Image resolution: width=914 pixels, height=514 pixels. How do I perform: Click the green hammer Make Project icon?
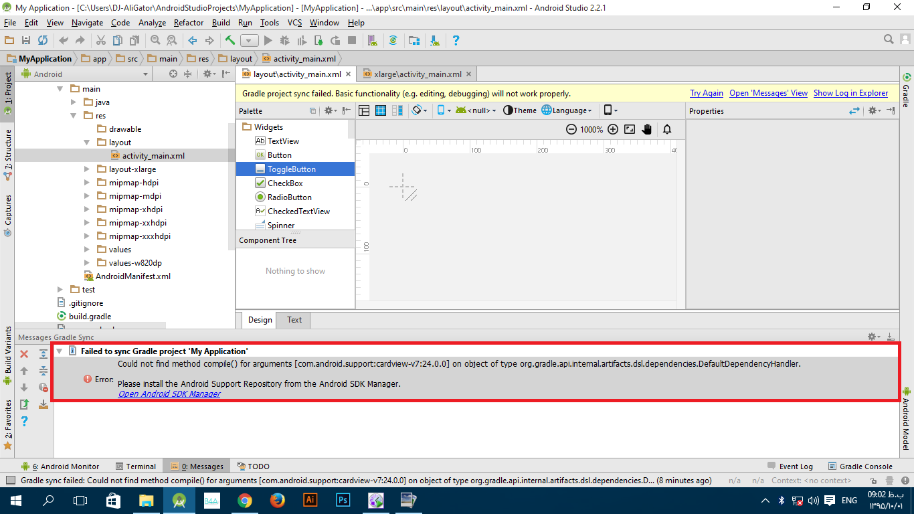coord(230,40)
